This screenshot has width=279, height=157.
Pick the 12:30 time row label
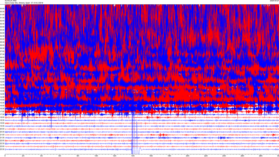point(2,85)
